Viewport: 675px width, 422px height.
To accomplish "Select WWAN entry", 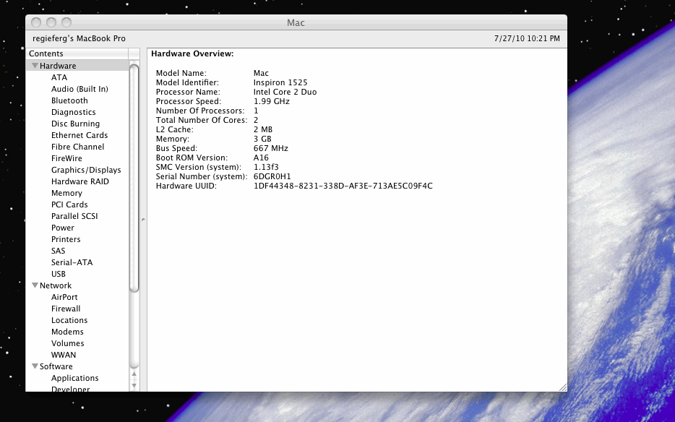I will point(64,356).
